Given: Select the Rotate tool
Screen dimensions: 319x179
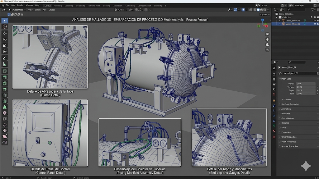Looking at the screenshot, I should pos(5,39).
